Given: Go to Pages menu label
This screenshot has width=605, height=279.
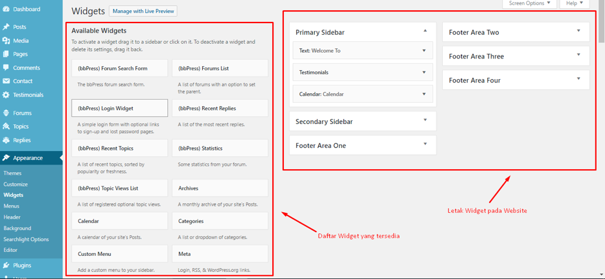Looking at the screenshot, I should pos(21,54).
